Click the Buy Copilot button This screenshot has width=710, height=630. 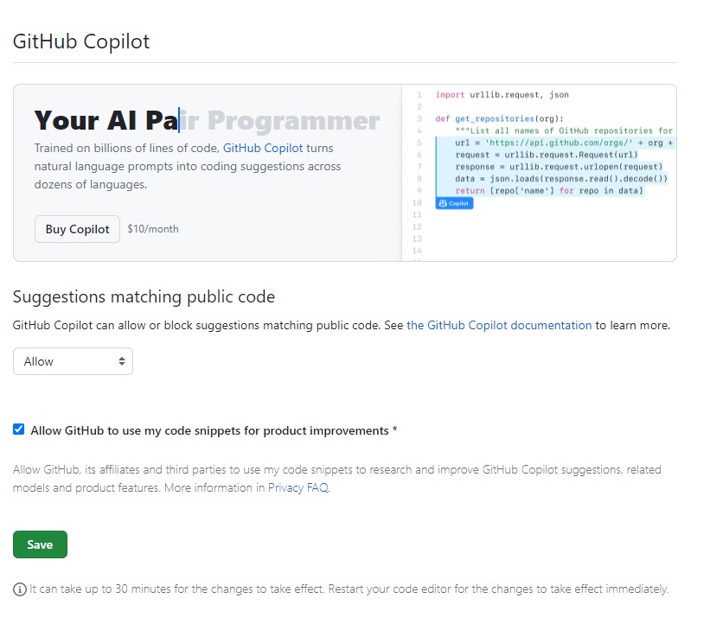coord(76,229)
